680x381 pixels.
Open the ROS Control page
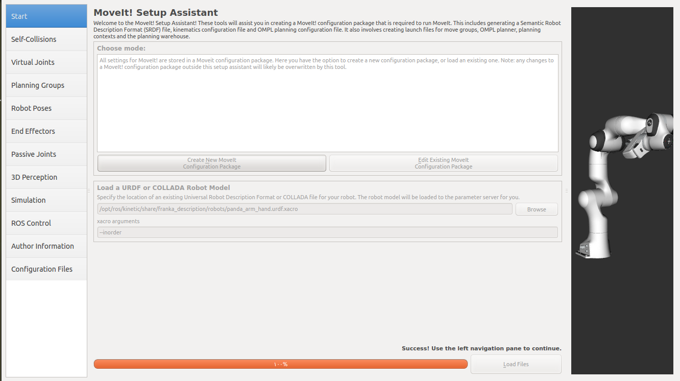(x=46, y=223)
